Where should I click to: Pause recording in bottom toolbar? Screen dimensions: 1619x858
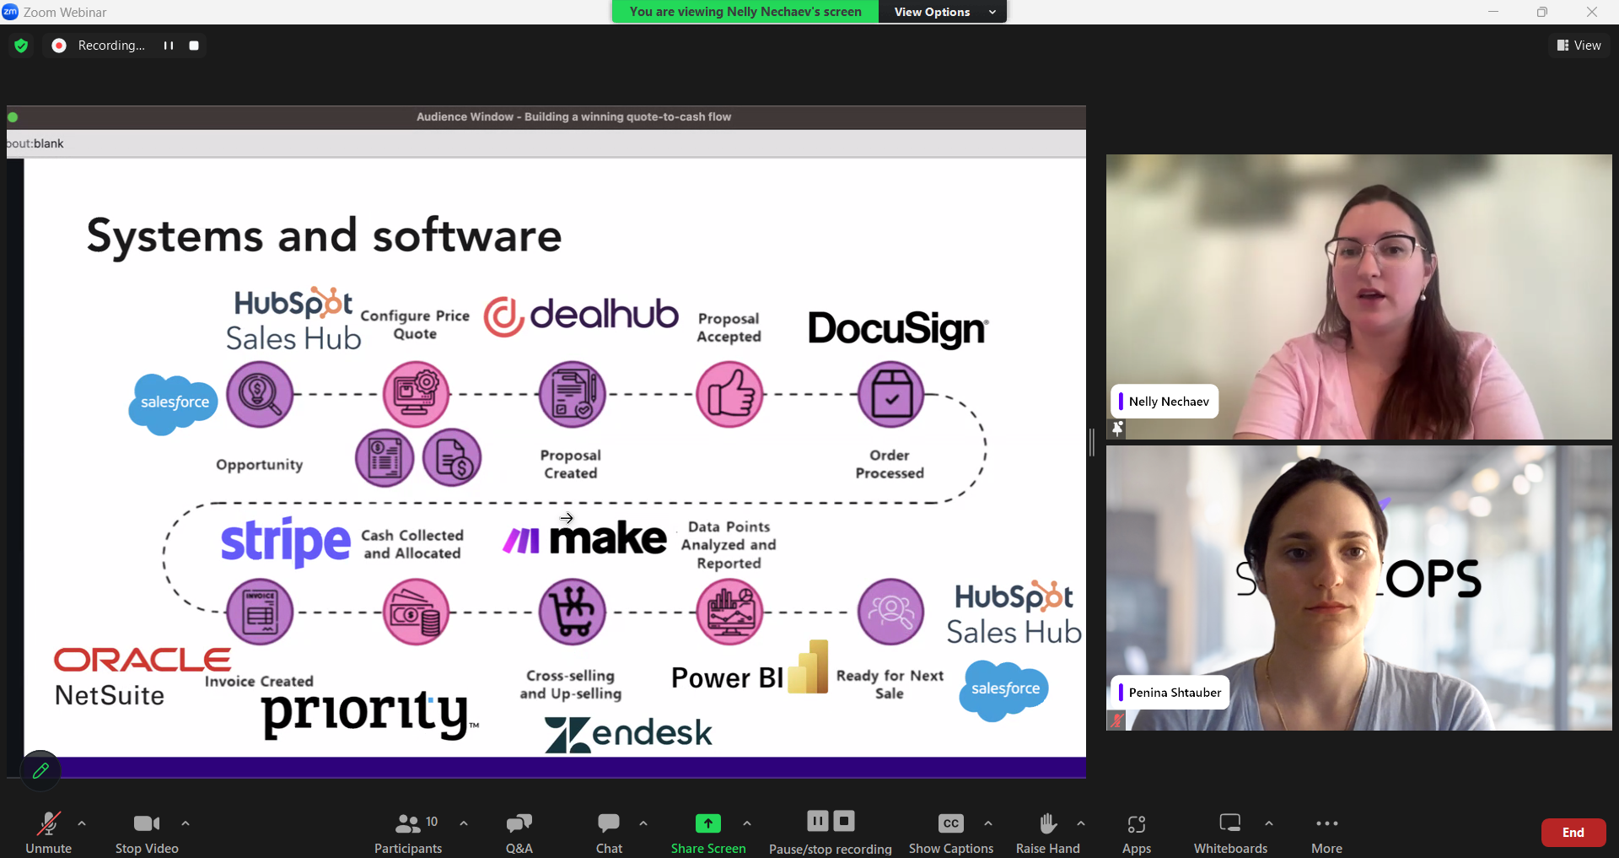click(818, 821)
